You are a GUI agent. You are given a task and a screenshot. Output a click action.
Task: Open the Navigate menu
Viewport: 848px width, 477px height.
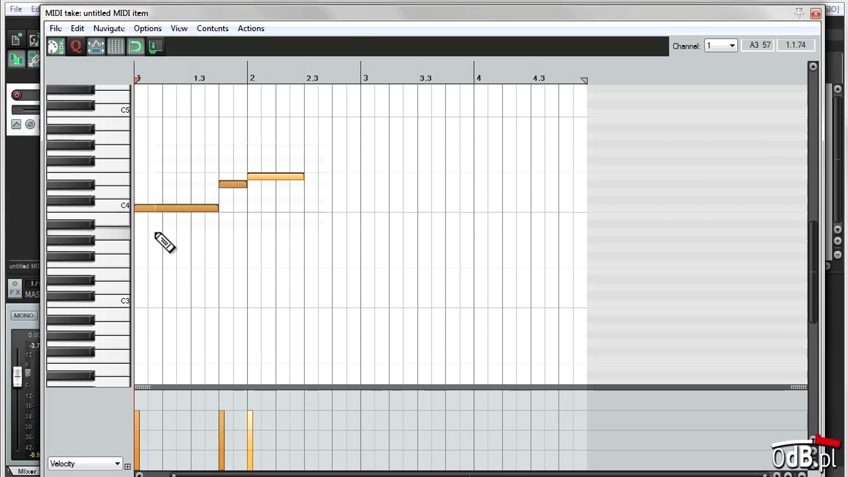(x=109, y=28)
